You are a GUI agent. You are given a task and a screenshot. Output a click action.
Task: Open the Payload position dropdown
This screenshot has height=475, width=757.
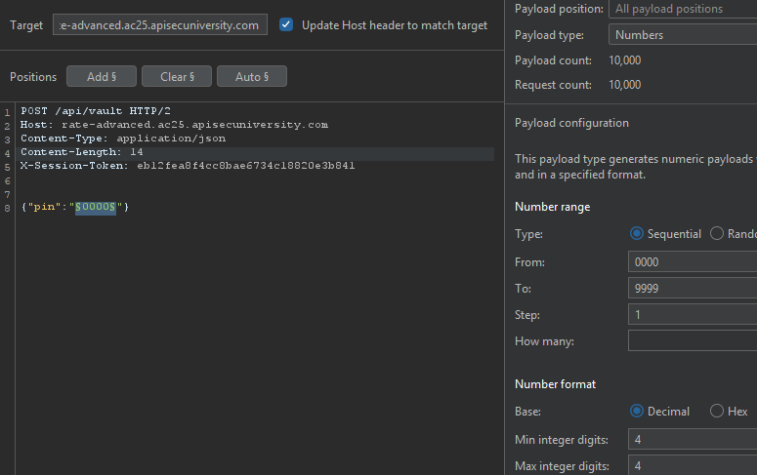683,9
